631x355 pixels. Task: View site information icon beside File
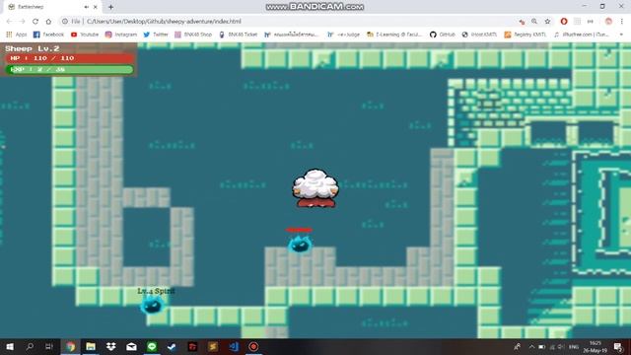[x=64, y=22]
